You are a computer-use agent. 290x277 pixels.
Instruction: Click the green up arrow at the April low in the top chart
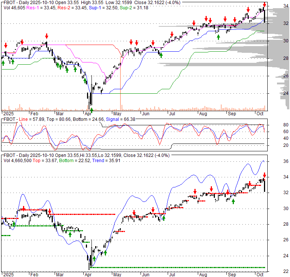(91, 110)
